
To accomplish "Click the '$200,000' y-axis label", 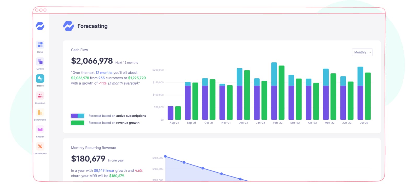I will [x=158, y=70].
